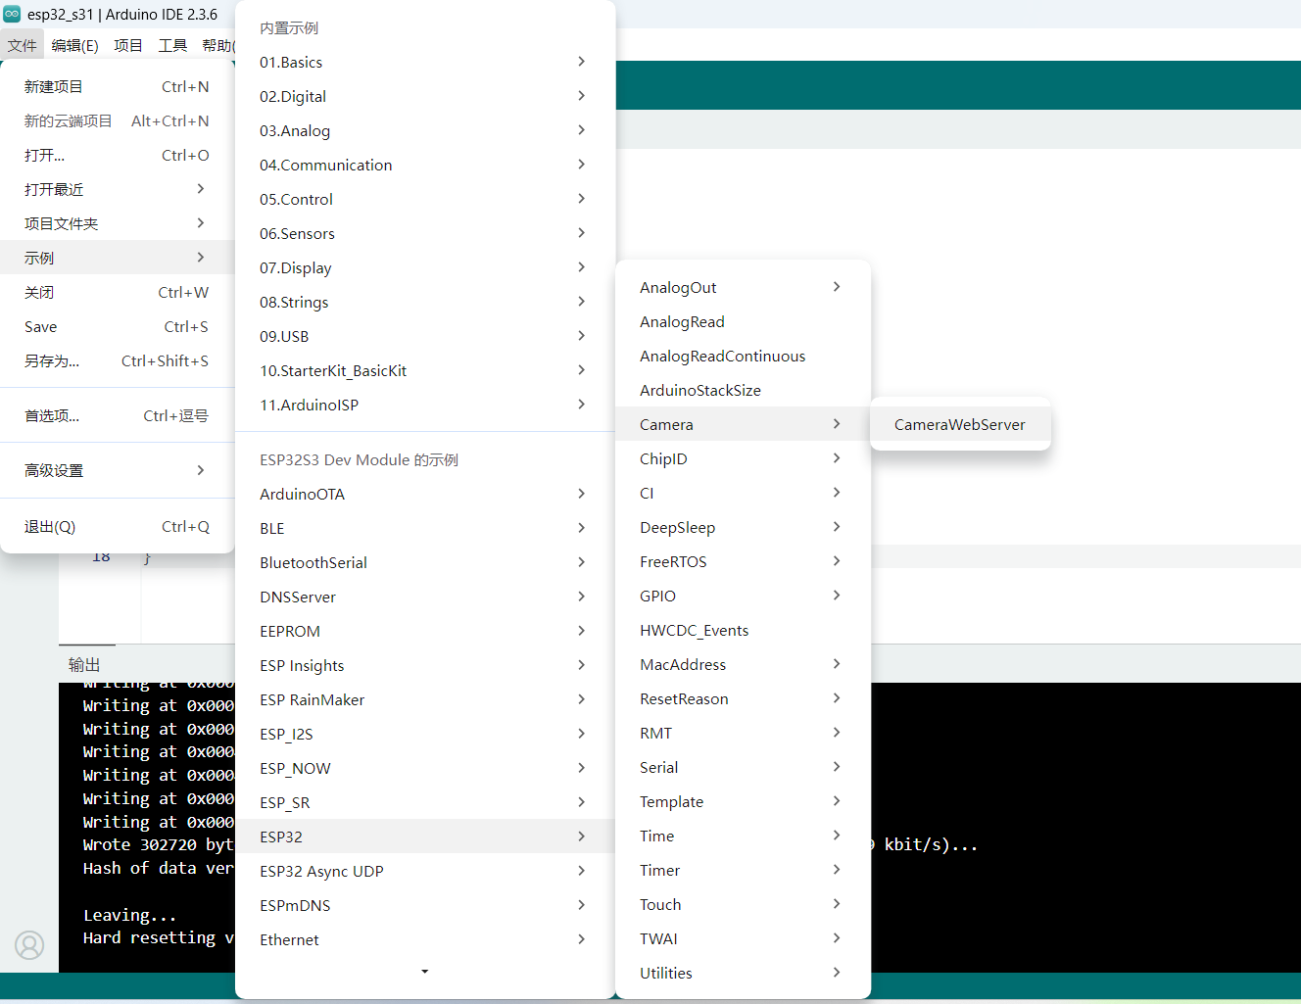The image size is (1301, 1004).
Task: Click 打开... in the file menu
Action: 118,155
